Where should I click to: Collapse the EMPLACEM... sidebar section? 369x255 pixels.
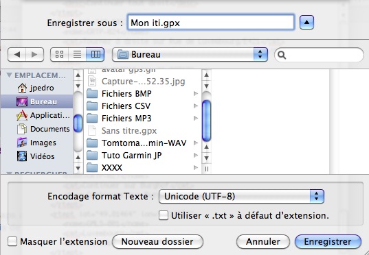pos(9,75)
